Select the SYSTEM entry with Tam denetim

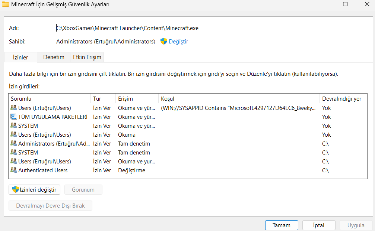(x=28, y=153)
